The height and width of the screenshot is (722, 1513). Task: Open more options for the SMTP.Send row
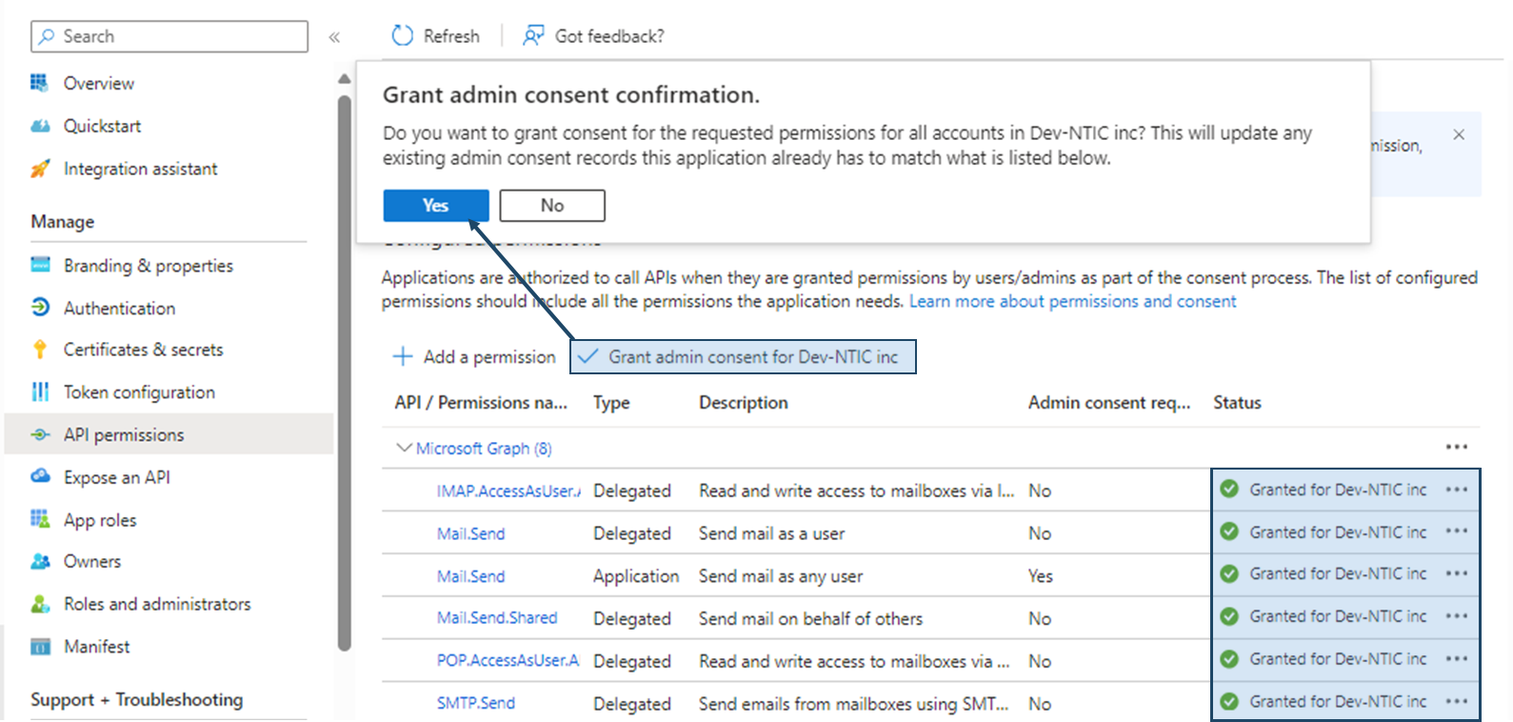point(1456,702)
